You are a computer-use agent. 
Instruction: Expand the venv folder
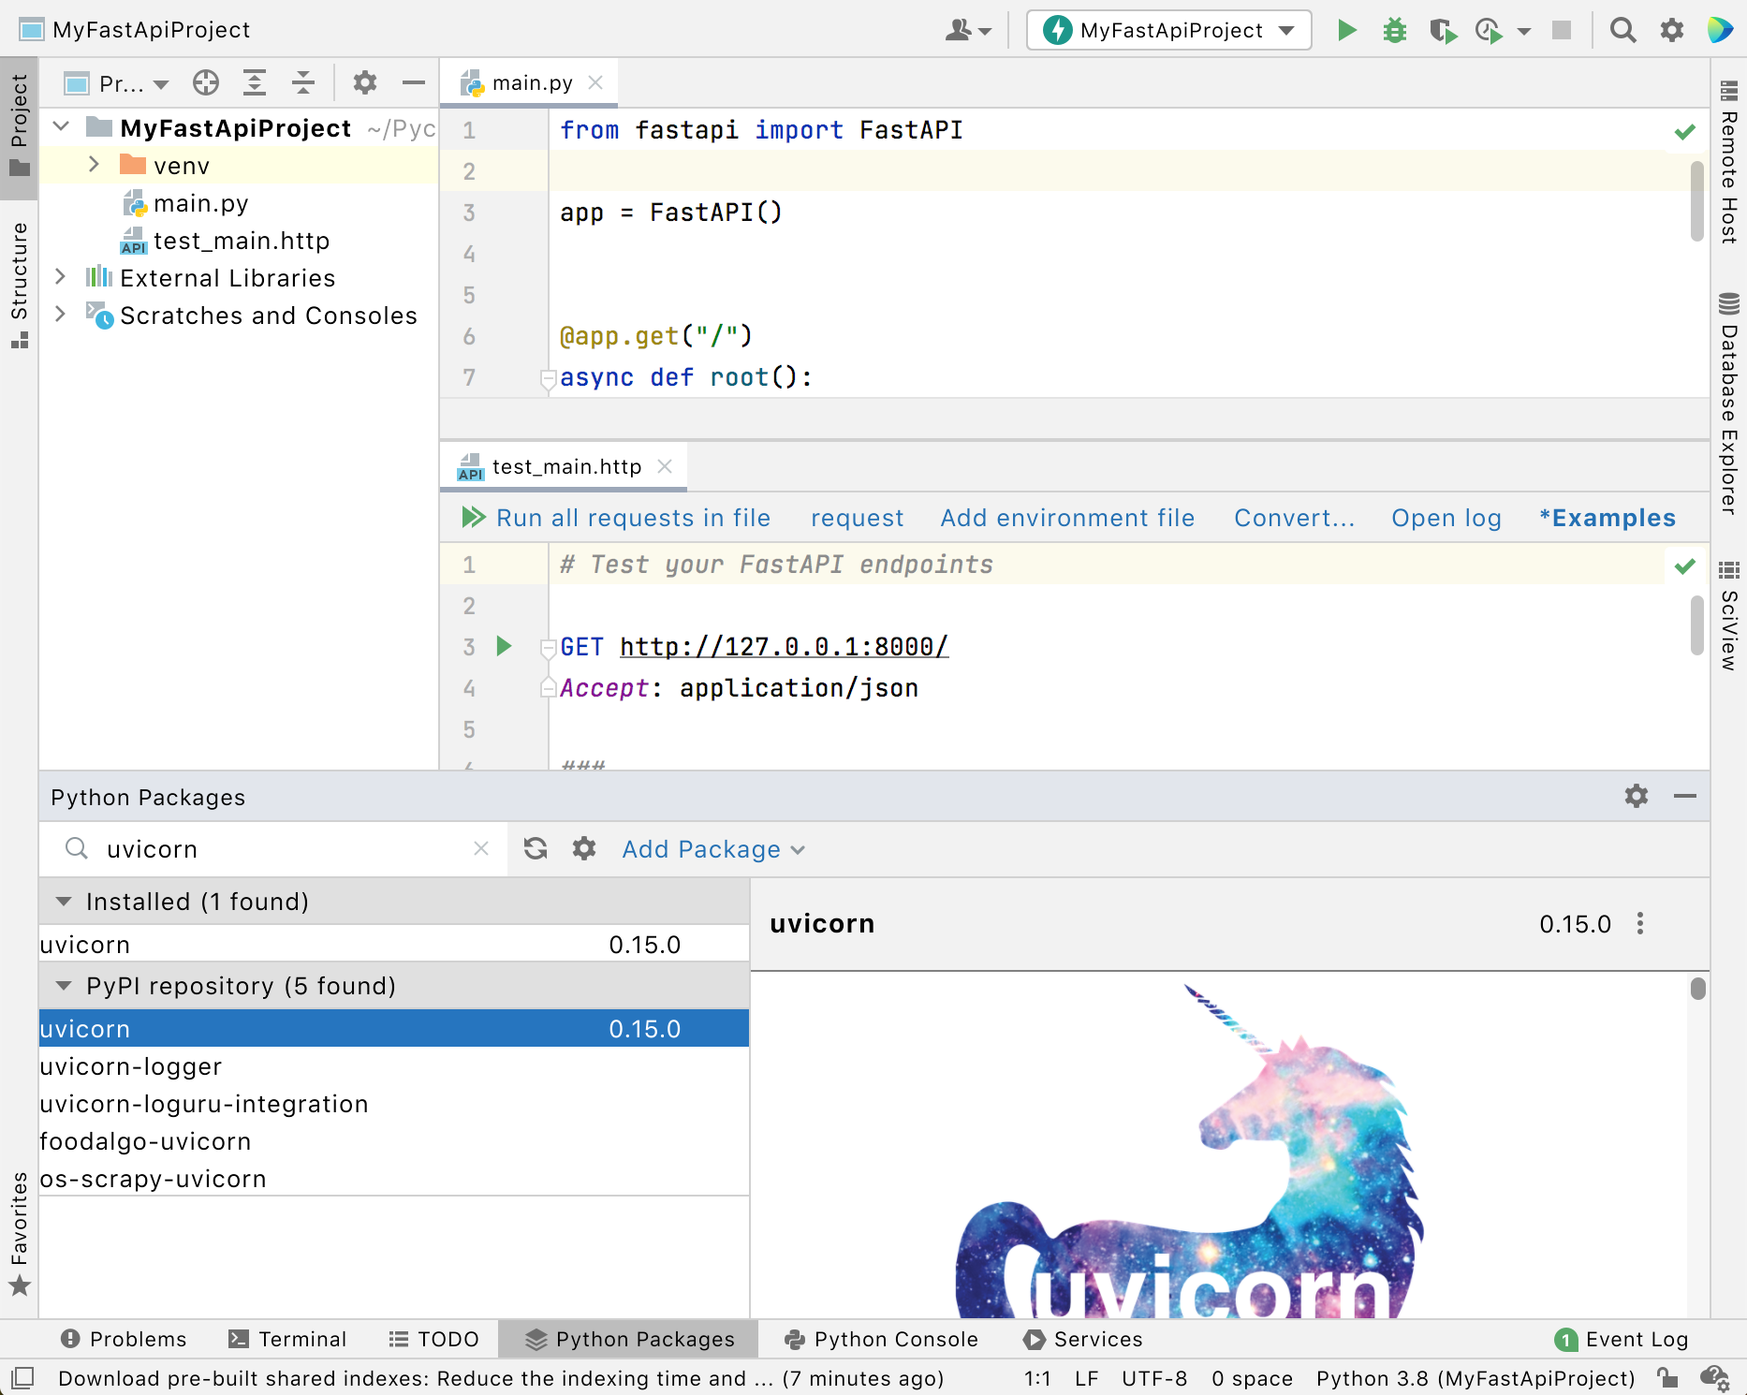tap(93, 165)
